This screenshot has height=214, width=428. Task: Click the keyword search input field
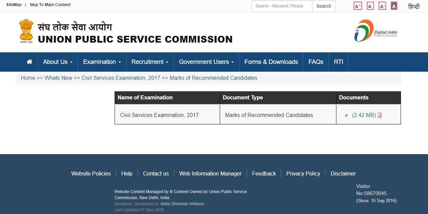(x=282, y=6)
